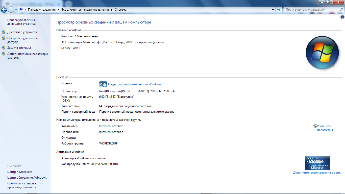Click 'Активация Windows выполнена' status text

[x=83, y=158]
